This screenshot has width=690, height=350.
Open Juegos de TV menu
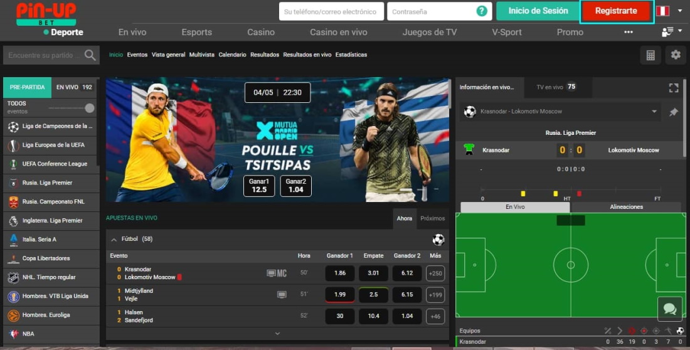point(430,32)
